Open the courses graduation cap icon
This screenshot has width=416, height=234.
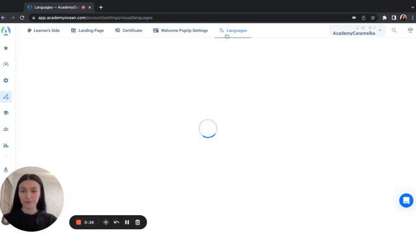[x=6, y=112]
